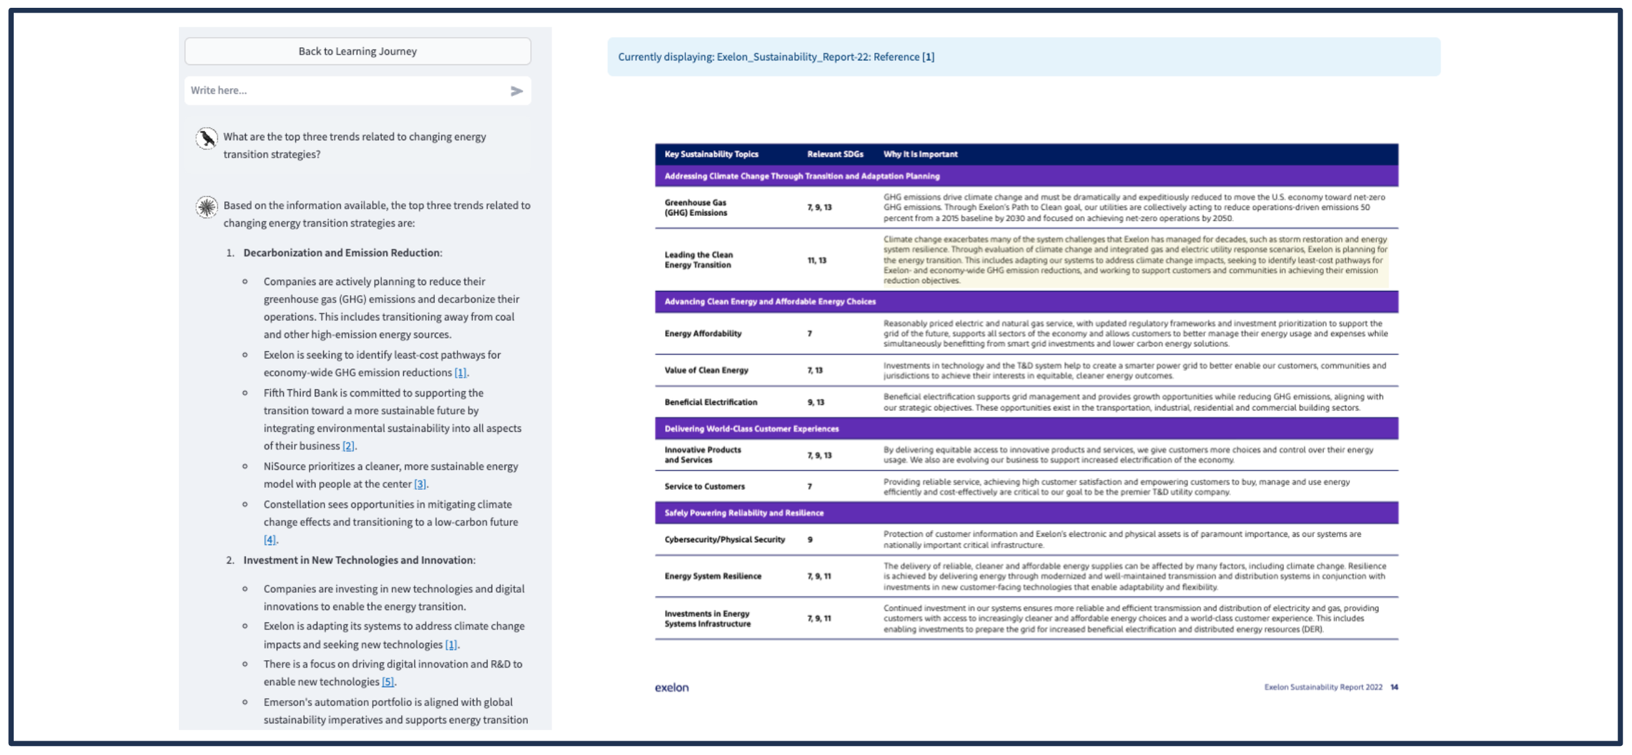Click the 'Greenhouse Gas (GHG) Emissions' row label

(x=695, y=208)
